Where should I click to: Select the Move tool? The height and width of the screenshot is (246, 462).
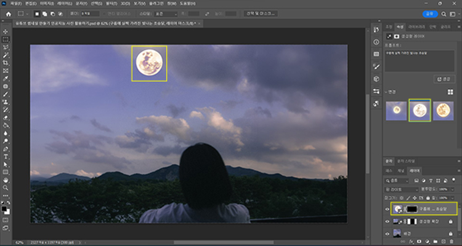(x=6, y=31)
